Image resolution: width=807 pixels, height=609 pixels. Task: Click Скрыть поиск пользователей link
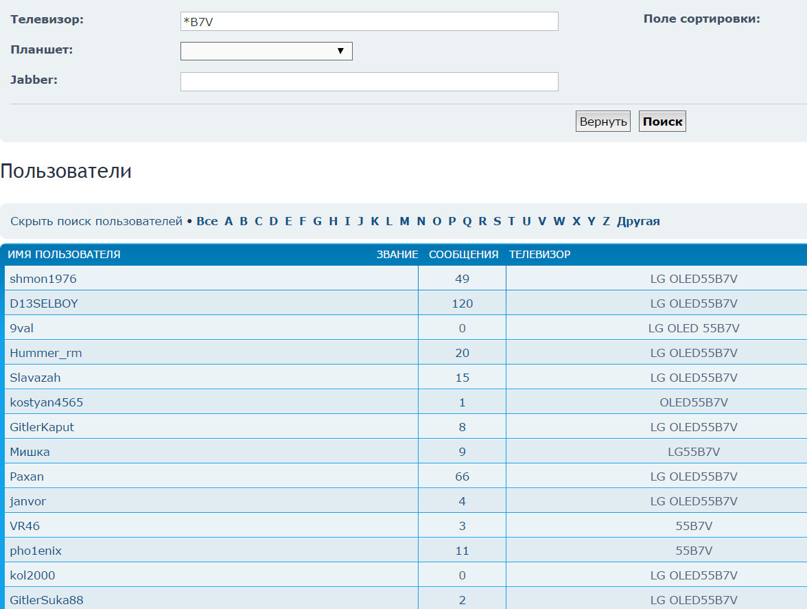(96, 221)
